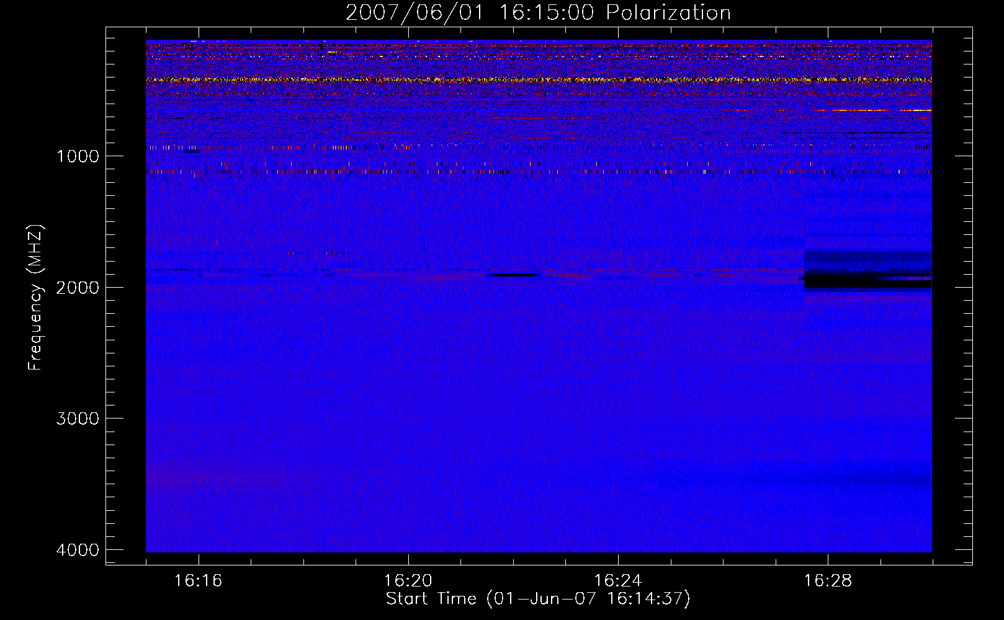1004x620 pixels.
Task: Click the 16:24 time tick label
Action: 618,581
